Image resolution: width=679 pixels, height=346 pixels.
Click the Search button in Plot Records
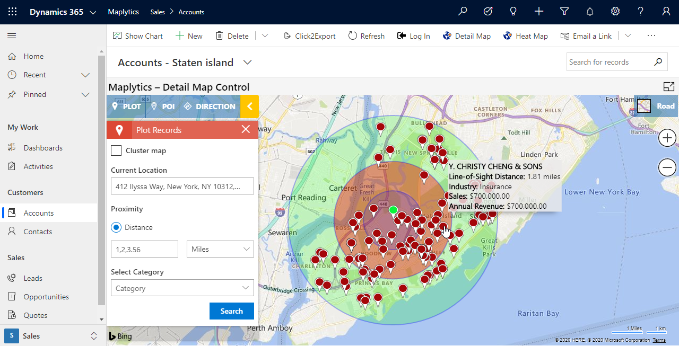pyautogui.click(x=232, y=311)
